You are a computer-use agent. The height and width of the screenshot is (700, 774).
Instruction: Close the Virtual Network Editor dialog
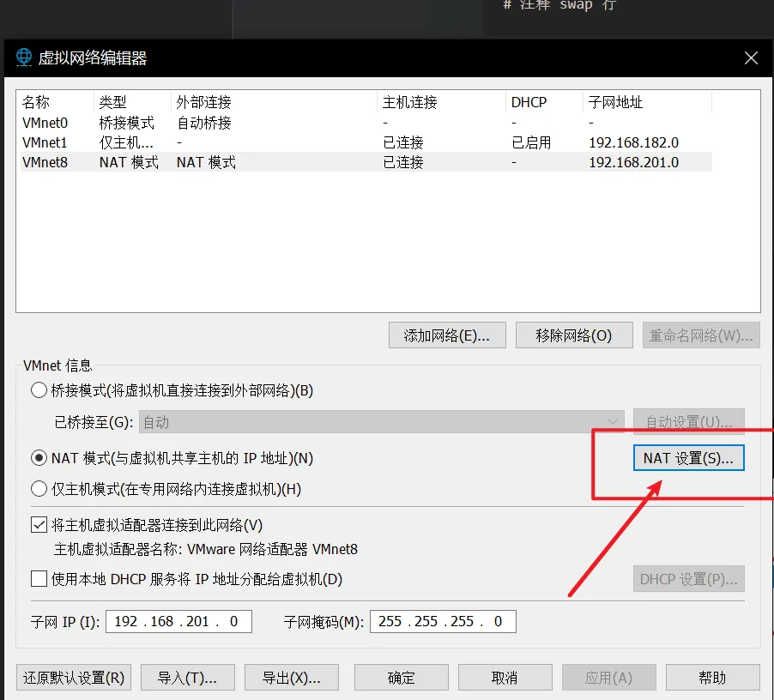(751, 58)
